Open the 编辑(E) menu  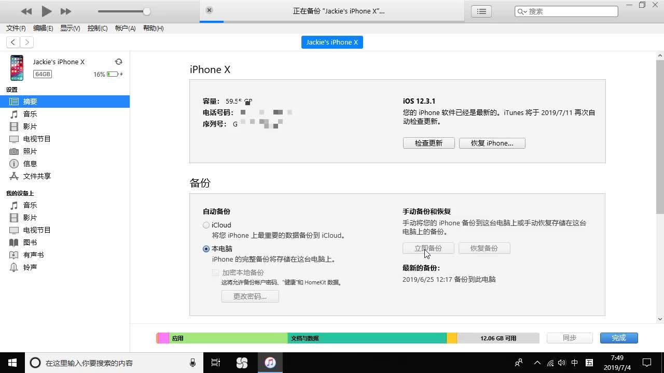tap(43, 28)
